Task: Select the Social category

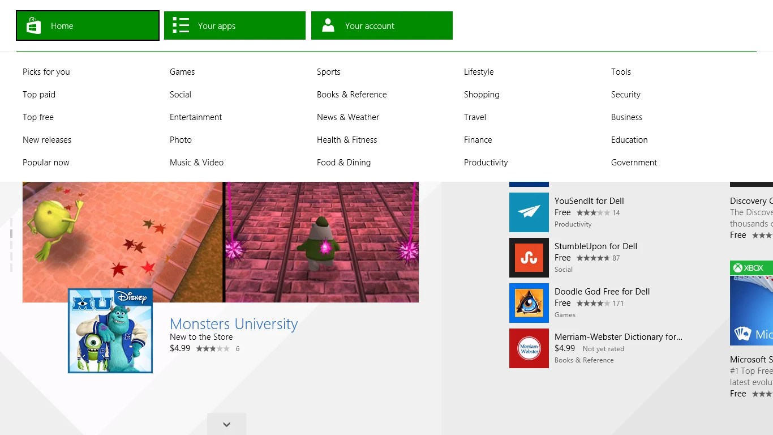Action: [x=181, y=95]
